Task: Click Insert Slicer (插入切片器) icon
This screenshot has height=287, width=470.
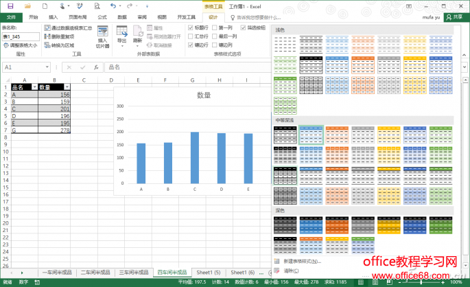Action: [x=103, y=34]
